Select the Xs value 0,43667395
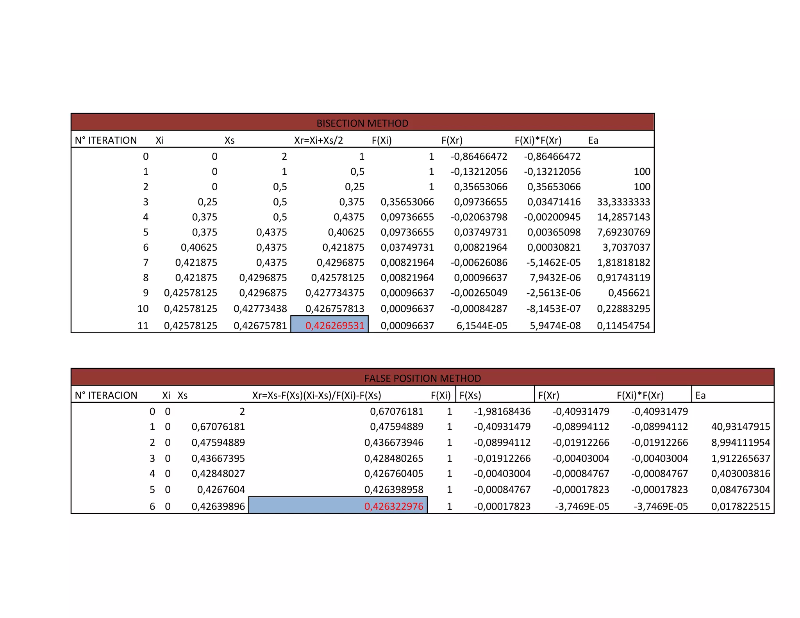 click(218, 459)
